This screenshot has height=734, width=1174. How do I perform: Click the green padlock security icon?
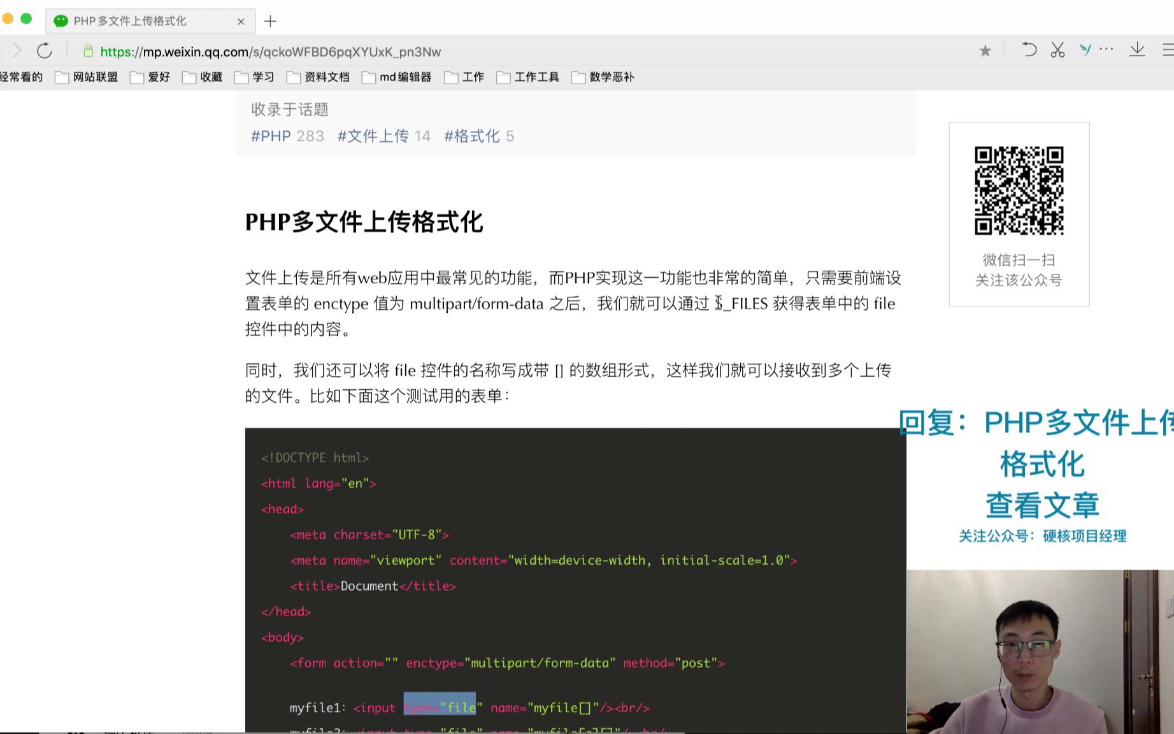coord(89,51)
